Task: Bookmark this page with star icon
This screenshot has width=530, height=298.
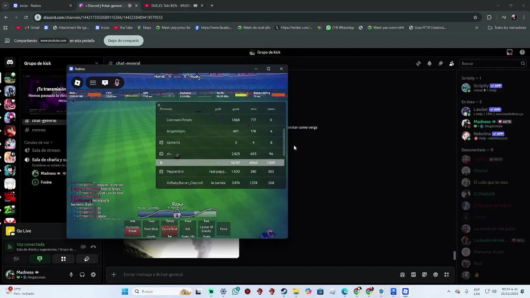Action: tap(475, 17)
